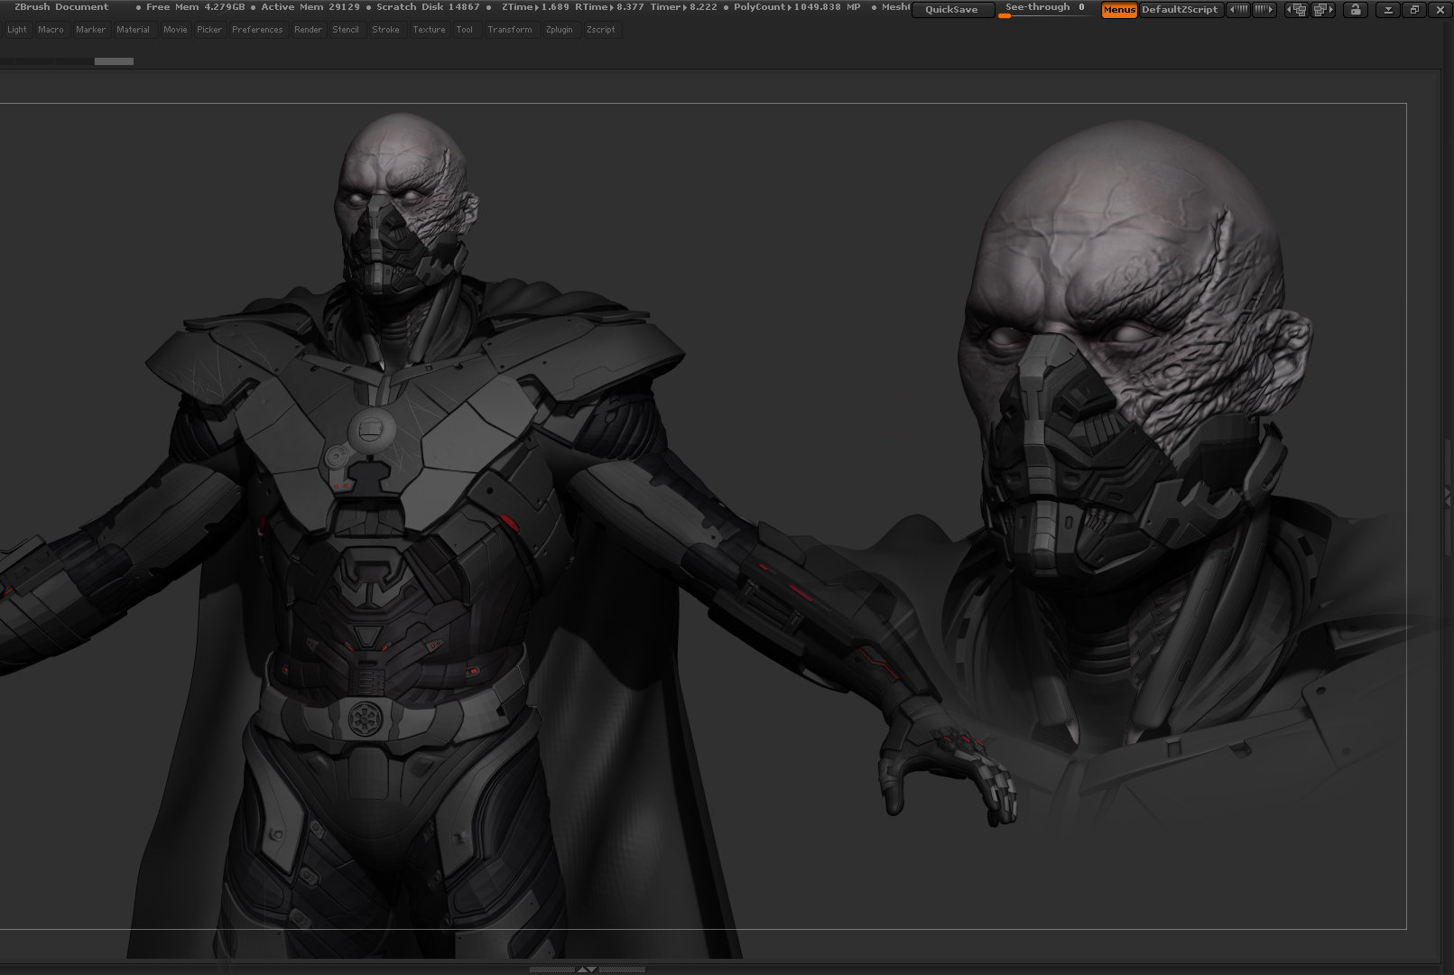Open the Tool menu
The width and height of the screenshot is (1454, 975).
tap(465, 29)
